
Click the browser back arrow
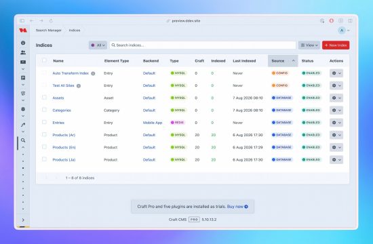point(32,21)
